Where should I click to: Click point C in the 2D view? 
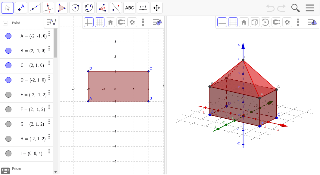tap(148, 71)
